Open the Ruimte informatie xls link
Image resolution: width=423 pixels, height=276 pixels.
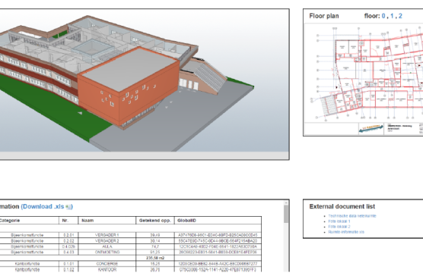tap(346, 232)
